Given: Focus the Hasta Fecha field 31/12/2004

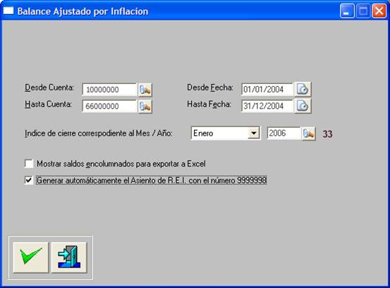Looking at the screenshot, I should [x=267, y=106].
